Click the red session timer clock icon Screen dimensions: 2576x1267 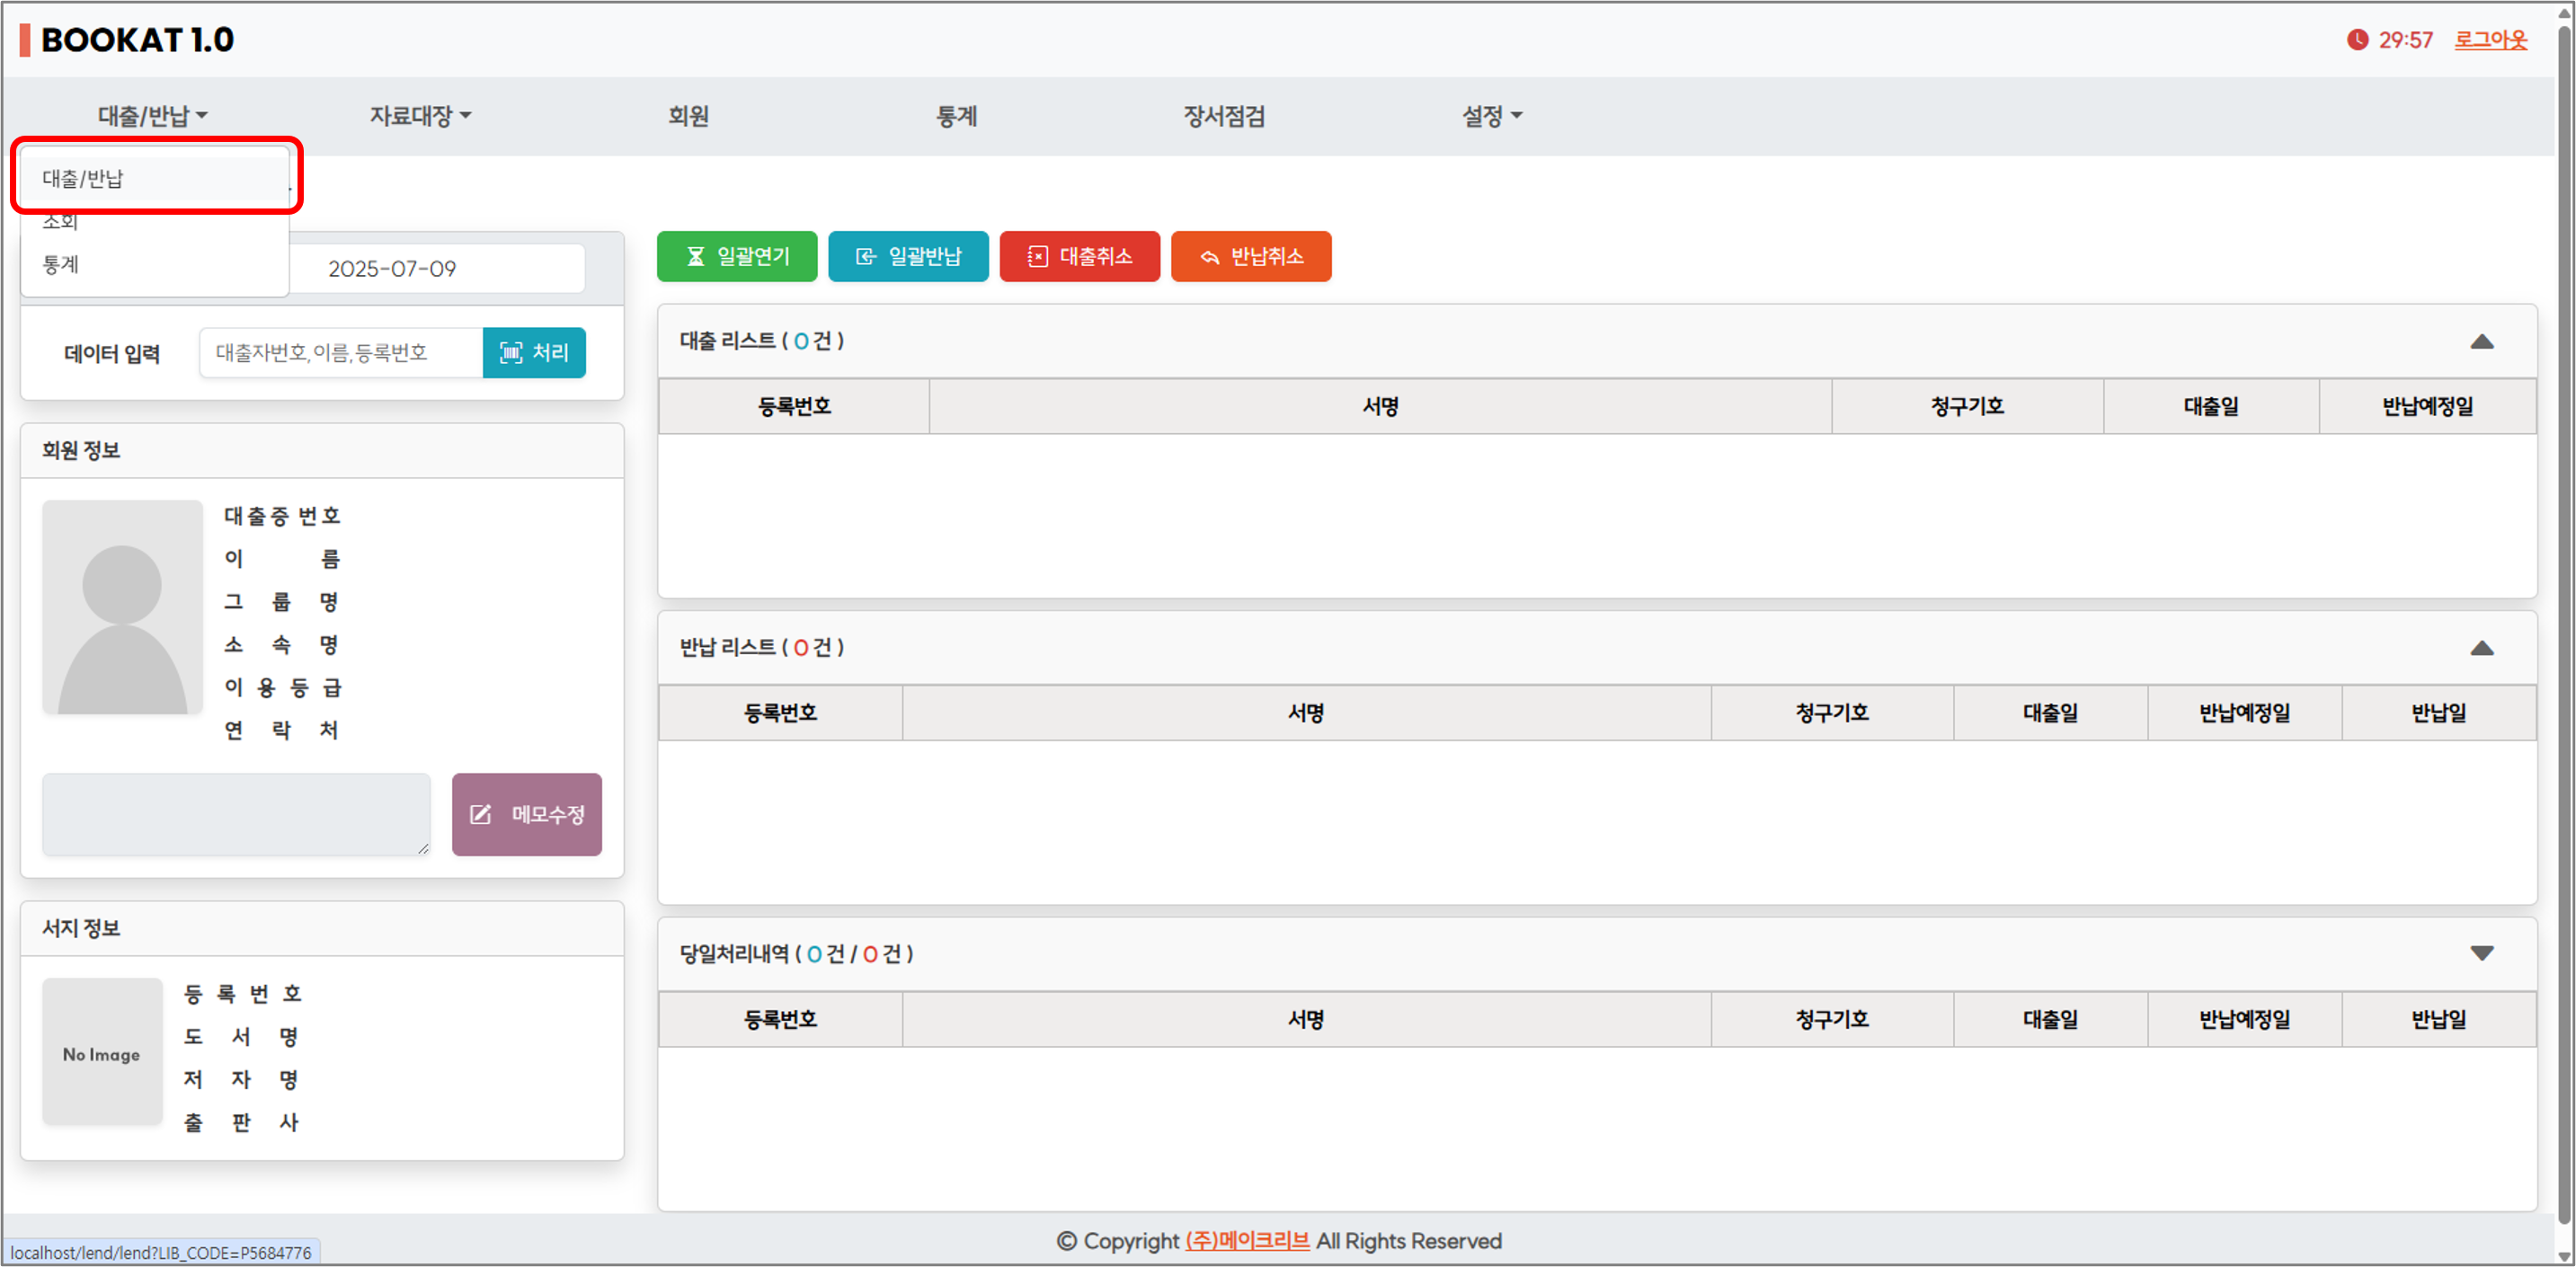[x=2357, y=40]
